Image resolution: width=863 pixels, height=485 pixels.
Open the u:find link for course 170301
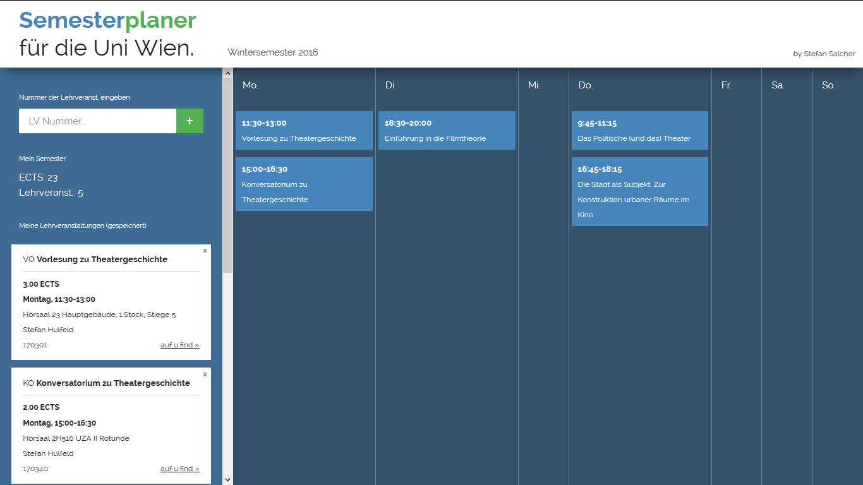(x=179, y=345)
